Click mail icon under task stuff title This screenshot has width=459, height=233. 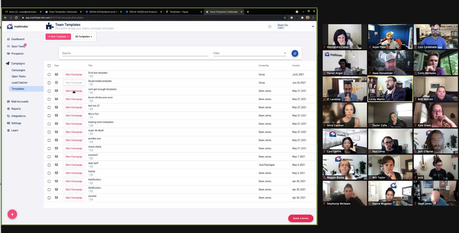coord(91,167)
